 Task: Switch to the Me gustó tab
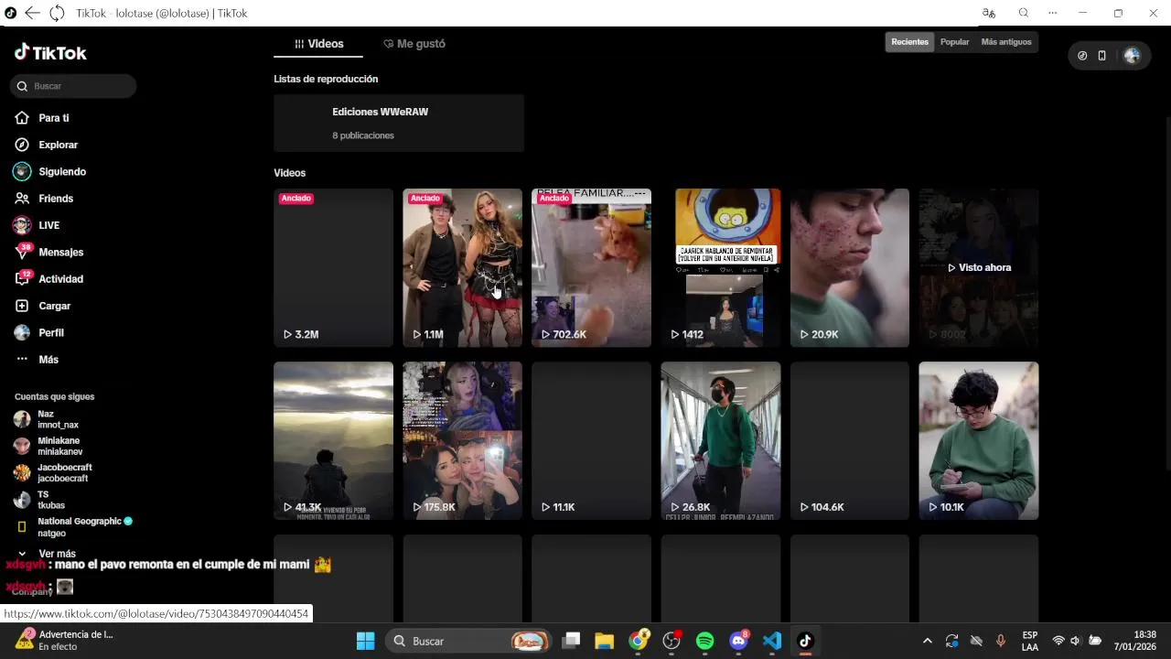[x=414, y=44]
